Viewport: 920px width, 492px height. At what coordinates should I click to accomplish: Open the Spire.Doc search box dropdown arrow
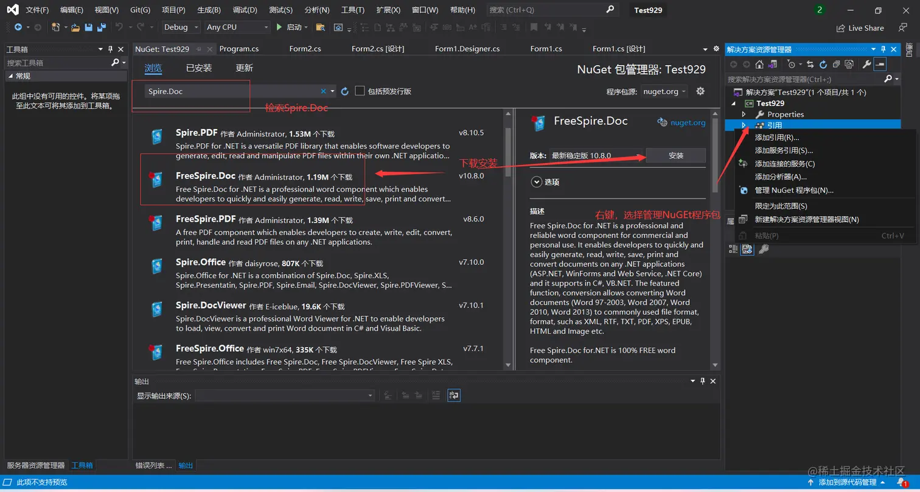pyautogui.click(x=332, y=91)
